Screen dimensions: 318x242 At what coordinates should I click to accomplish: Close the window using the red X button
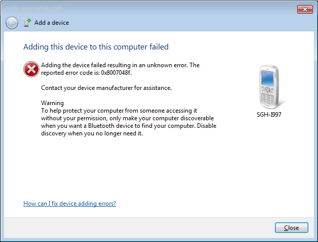click(x=305, y=9)
